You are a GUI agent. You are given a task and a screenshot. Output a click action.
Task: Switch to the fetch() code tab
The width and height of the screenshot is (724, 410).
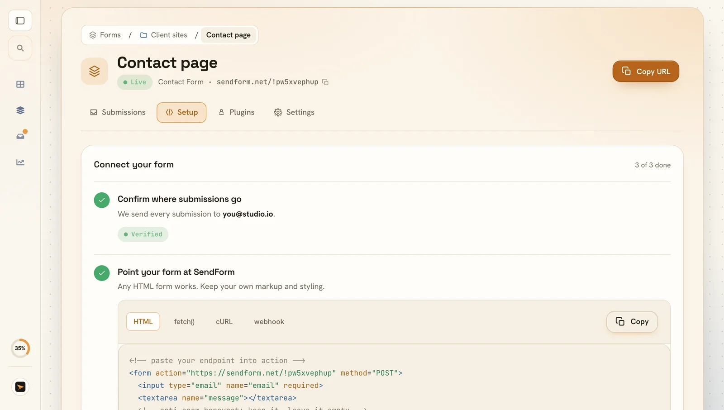[x=184, y=322]
